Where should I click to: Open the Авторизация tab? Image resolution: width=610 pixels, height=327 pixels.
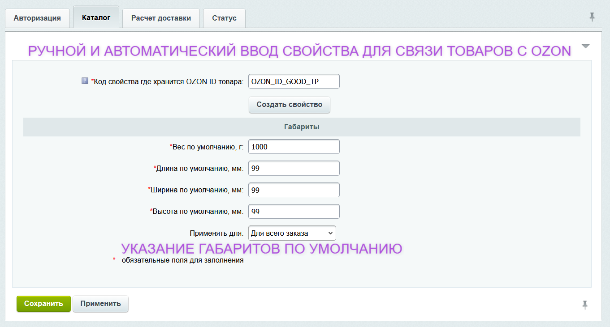(37, 18)
